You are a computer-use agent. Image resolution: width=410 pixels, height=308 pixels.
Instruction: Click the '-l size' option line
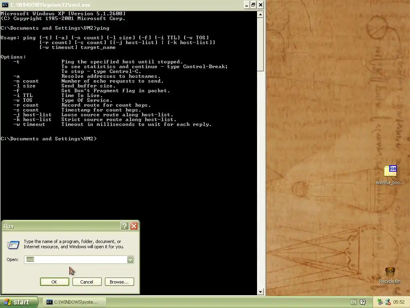tap(64, 86)
